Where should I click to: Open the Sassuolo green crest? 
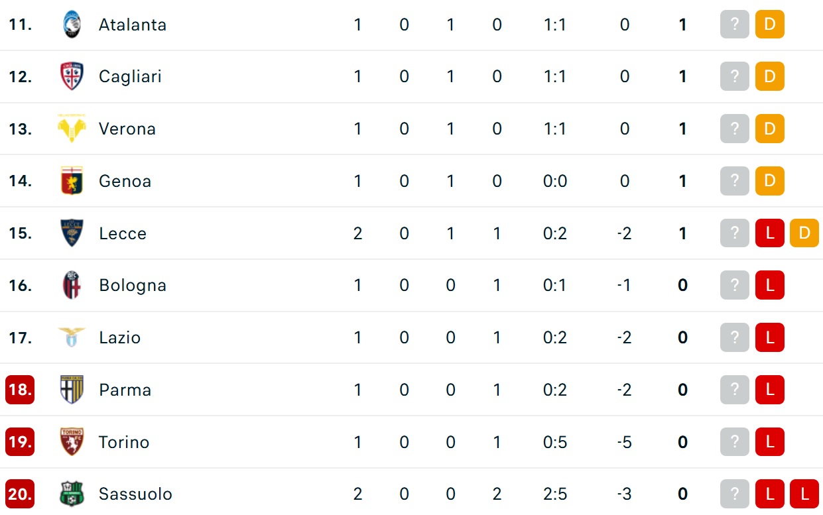[x=72, y=494]
